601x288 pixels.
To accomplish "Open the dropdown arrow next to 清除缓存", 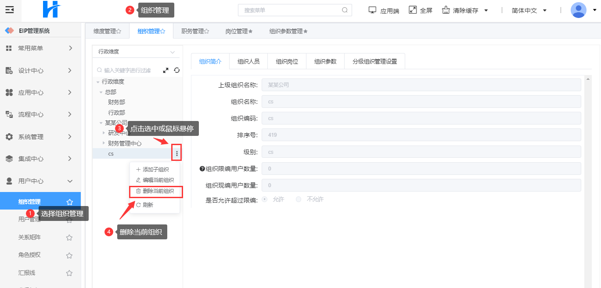I will point(486,11).
